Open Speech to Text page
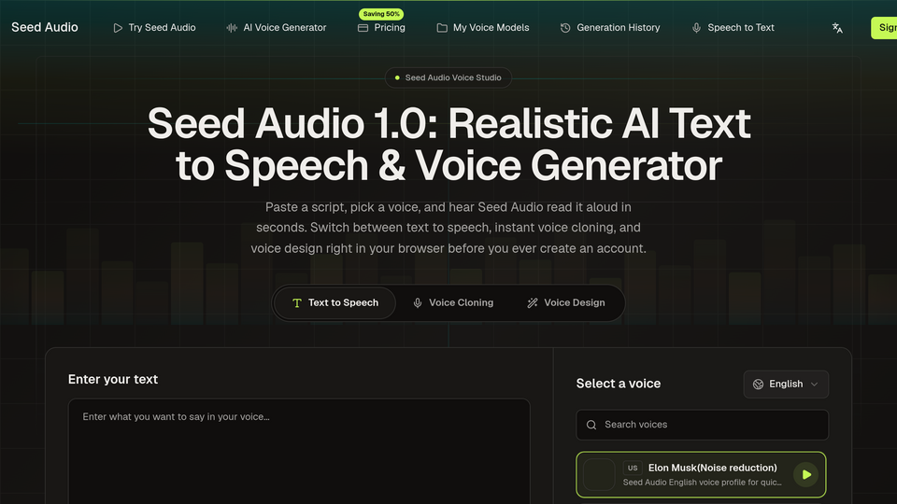This screenshot has width=897, height=504. pyautogui.click(x=733, y=27)
